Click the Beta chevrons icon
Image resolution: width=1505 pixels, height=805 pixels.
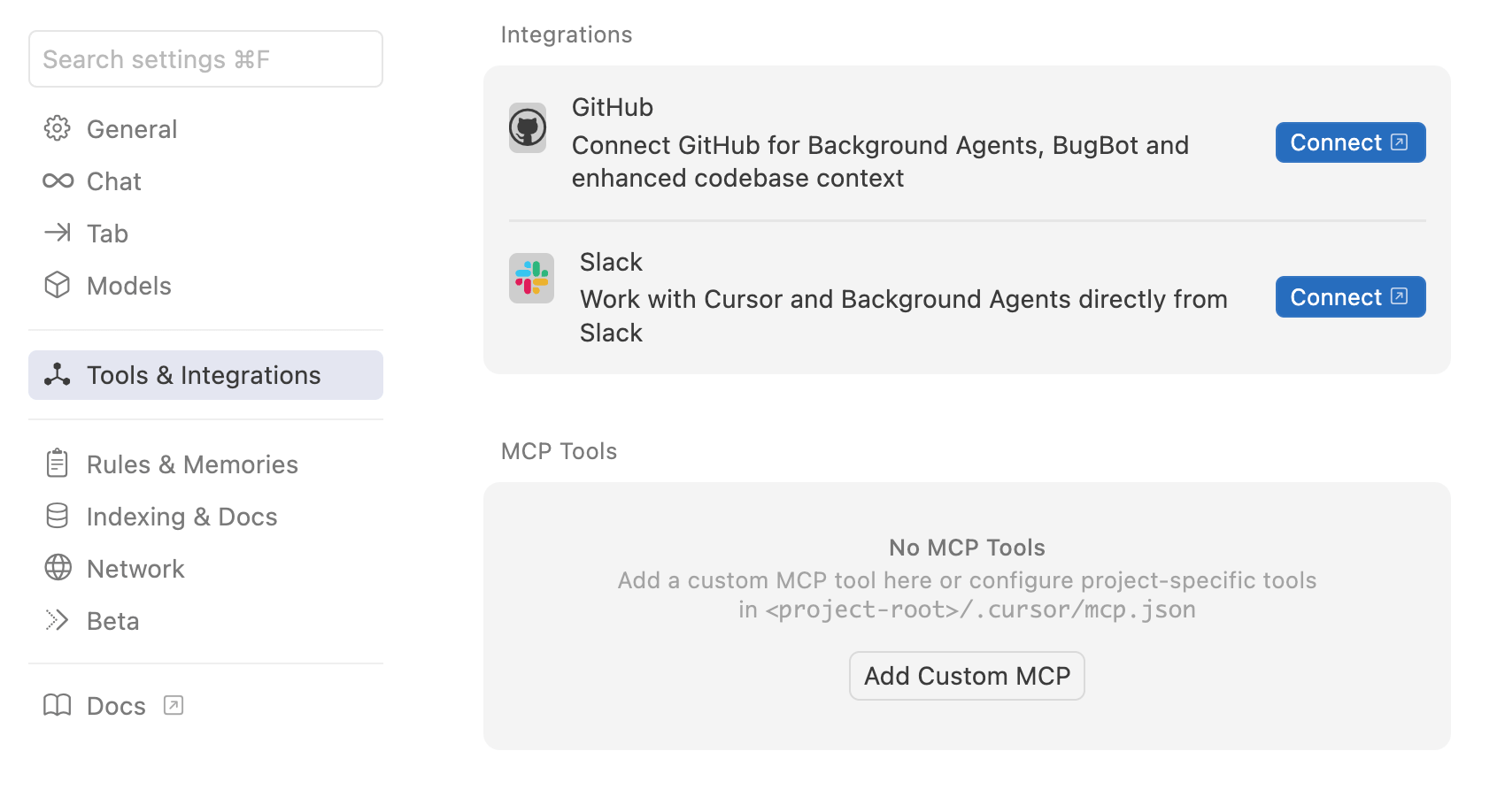click(x=58, y=620)
